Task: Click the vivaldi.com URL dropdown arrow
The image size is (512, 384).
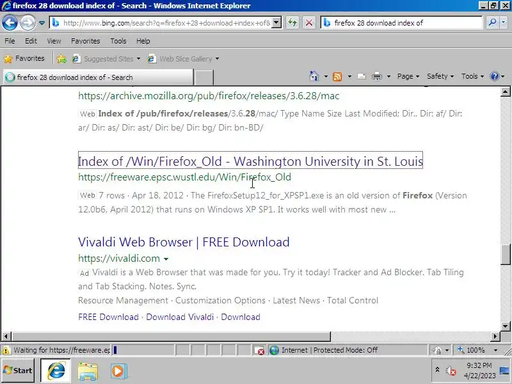Action: click(166, 259)
